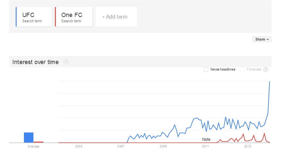
Task: Click the 2011 label on the time axis
Action: click(x=206, y=146)
